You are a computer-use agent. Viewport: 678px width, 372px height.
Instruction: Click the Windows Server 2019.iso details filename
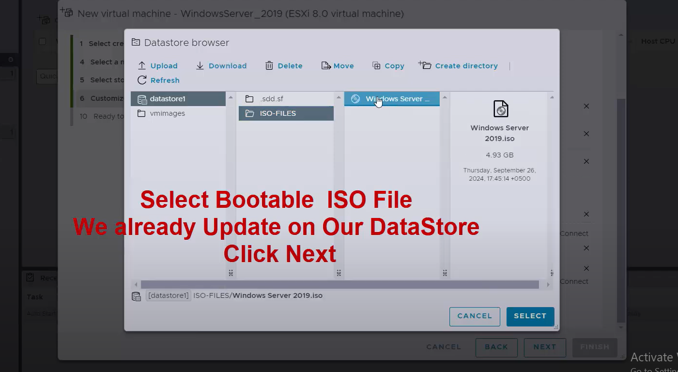coord(500,133)
